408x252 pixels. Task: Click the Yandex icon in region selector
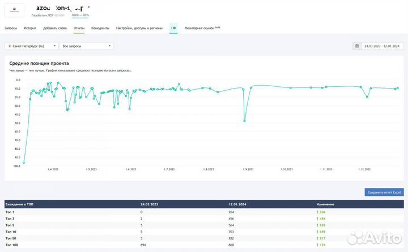click(9, 46)
